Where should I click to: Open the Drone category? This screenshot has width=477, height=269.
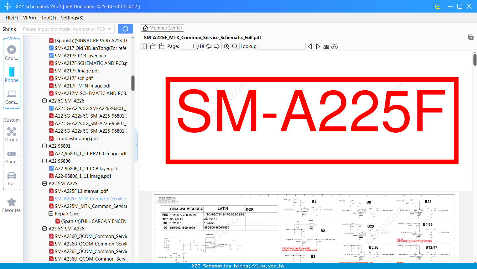12,134
